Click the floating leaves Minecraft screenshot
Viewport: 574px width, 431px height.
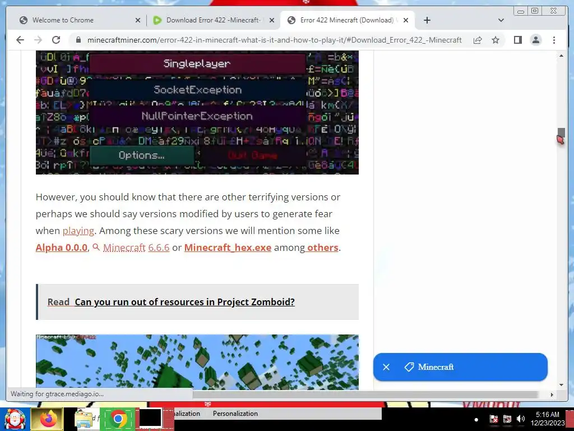tap(197, 362)
